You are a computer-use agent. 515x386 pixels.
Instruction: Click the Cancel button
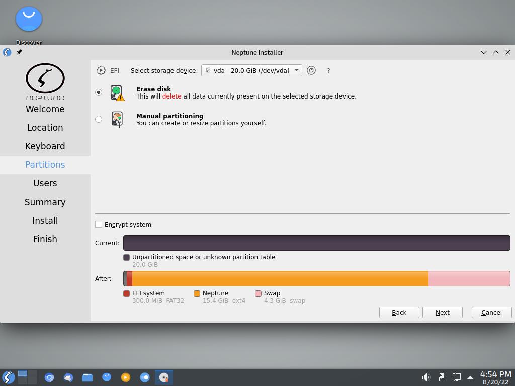(492, 313)
